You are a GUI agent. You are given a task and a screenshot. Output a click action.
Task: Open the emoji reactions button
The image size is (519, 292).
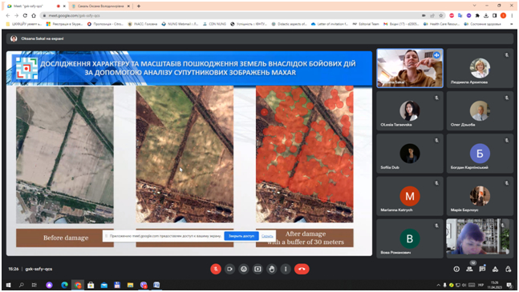coord(244,269)
